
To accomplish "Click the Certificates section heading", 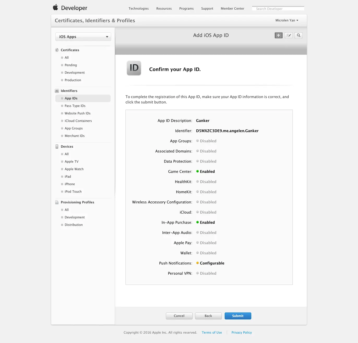I will 70,50.
